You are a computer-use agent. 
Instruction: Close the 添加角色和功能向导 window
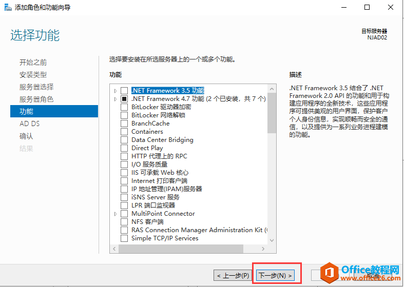[391, 7]
